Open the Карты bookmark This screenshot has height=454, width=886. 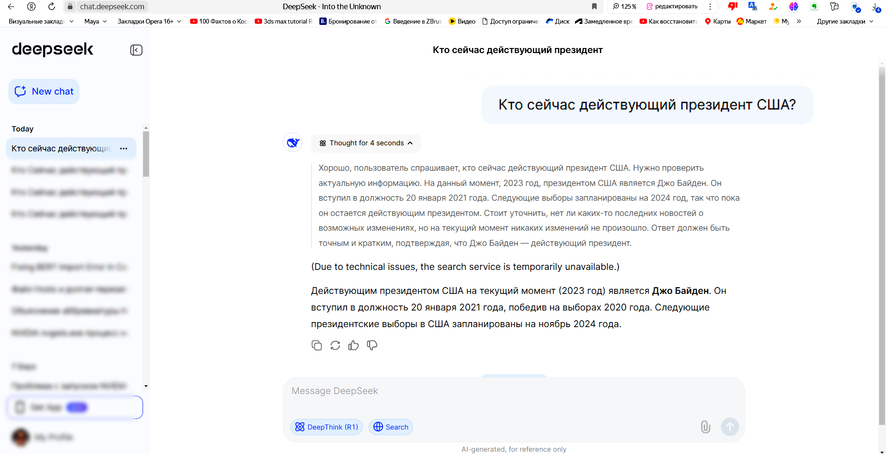(x=718, y=21)
